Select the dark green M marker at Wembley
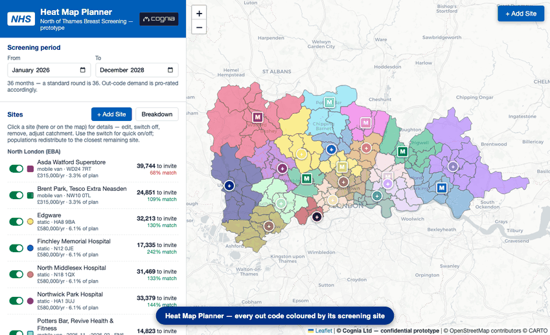550x335 pixels. tap(306, 178)
